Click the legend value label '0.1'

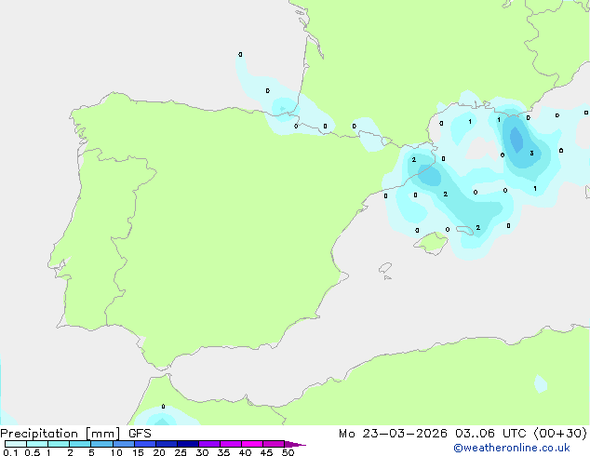point(10,452)
